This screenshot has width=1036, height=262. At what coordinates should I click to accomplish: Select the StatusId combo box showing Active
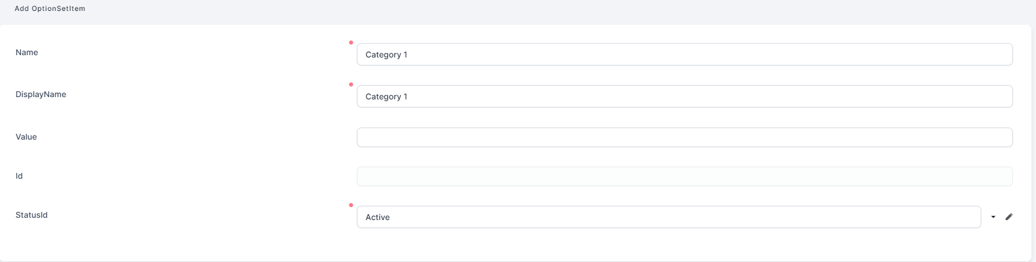pyautogui.click(x=668, y=217)
